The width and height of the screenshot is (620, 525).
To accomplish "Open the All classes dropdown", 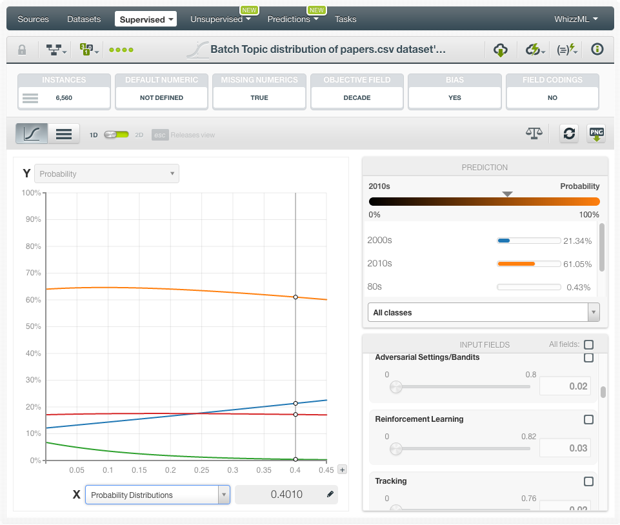I will [x=483, y=313].
